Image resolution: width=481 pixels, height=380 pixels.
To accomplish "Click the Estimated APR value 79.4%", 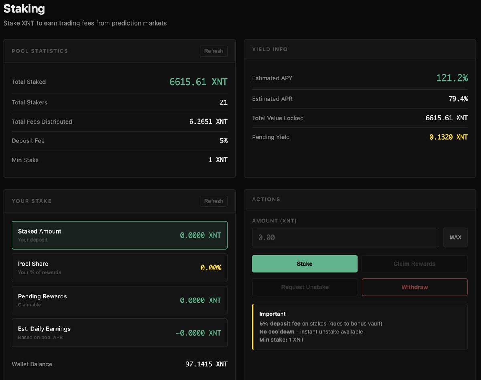I will click(x=458, y=99).
